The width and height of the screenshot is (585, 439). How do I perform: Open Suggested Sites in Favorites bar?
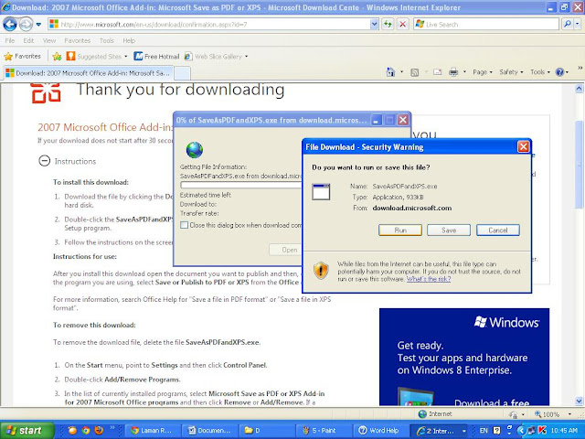pyautogui.click(x=96, y=57)
